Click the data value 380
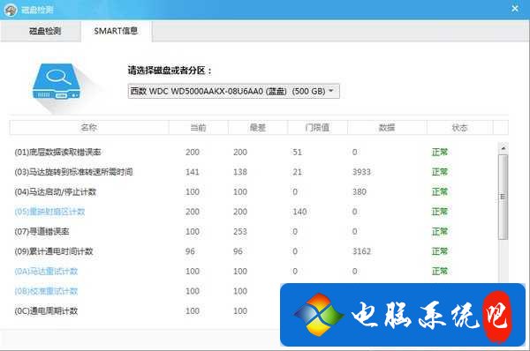The width and height of the screenshot is (530, 351). [x=360, y=192]
